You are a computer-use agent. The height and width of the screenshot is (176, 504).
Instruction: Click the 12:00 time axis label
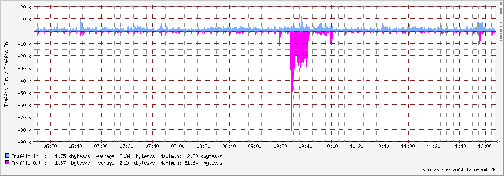pyautogui.click(x=485, y=146)
